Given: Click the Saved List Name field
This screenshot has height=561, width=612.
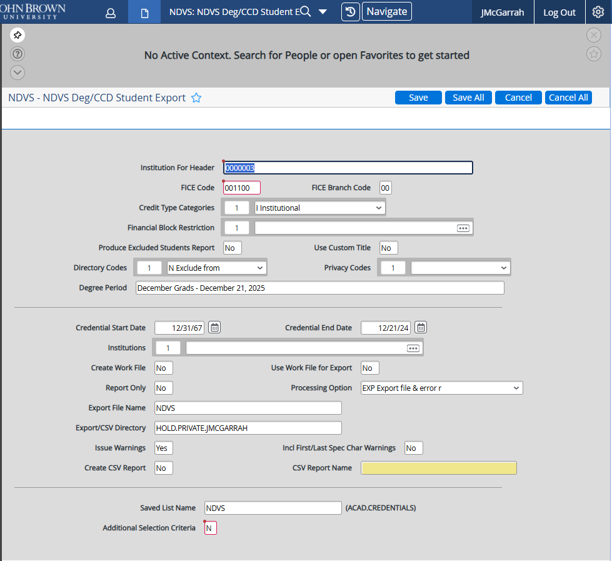Looking at the screenshot, I should [273, 508].
